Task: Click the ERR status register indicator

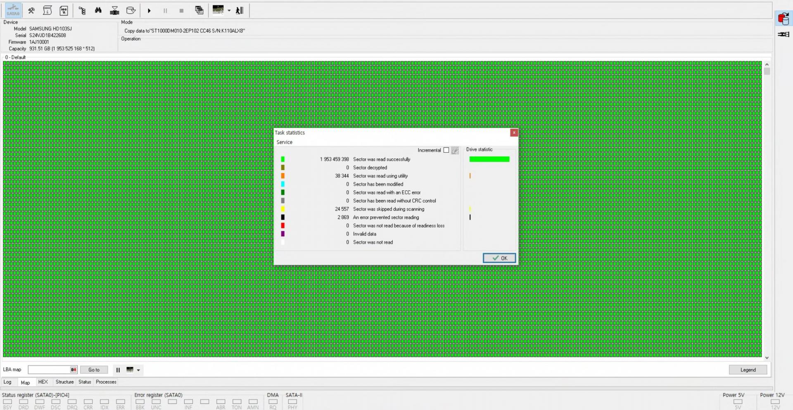Action: (121, 401)
